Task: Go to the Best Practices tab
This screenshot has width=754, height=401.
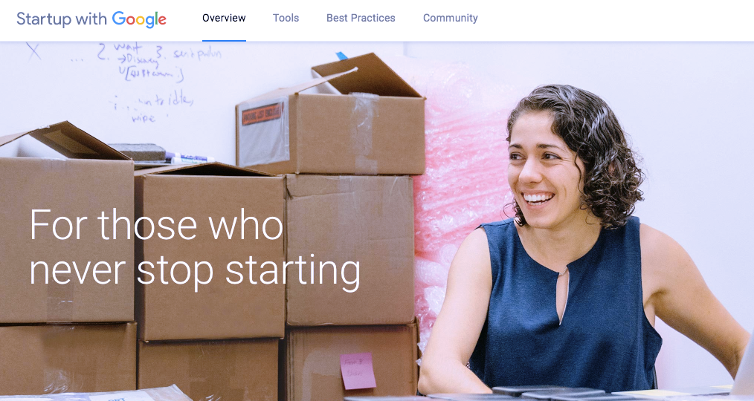Action: pyautogui.click(x=361, y=19)
